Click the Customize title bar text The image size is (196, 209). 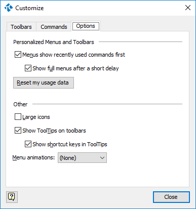29,8
